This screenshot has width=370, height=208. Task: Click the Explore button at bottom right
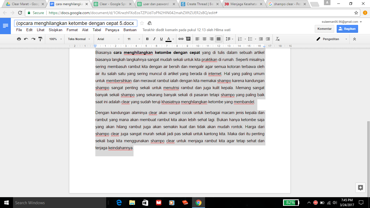(360, 188)
